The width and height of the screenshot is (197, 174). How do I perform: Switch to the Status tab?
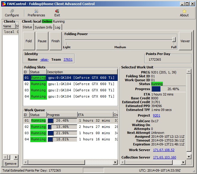click(27, 27)
